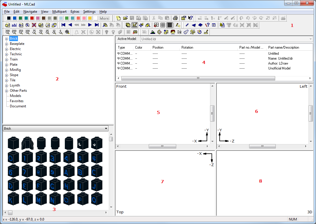Open the File menu
This screenshot has height=224, width=316.
[x=7, y=12]
